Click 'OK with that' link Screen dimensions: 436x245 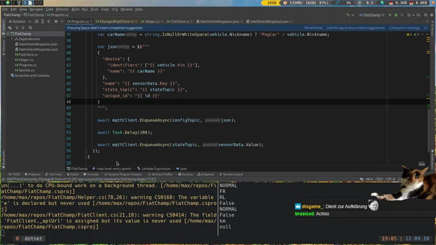(x=313, y=28)
